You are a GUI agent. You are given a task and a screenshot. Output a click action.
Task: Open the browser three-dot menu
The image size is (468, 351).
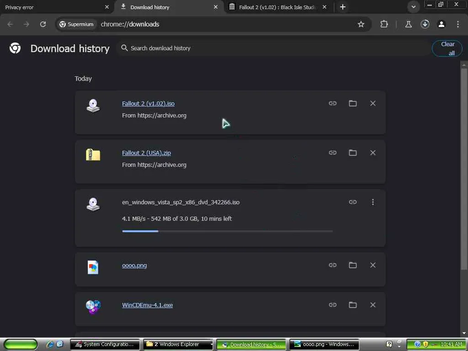[458, 24]
